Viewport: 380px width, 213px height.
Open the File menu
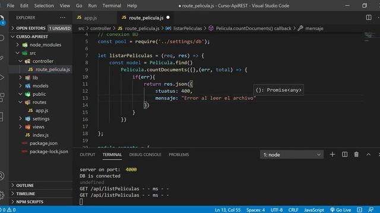(x=11, y=5)
